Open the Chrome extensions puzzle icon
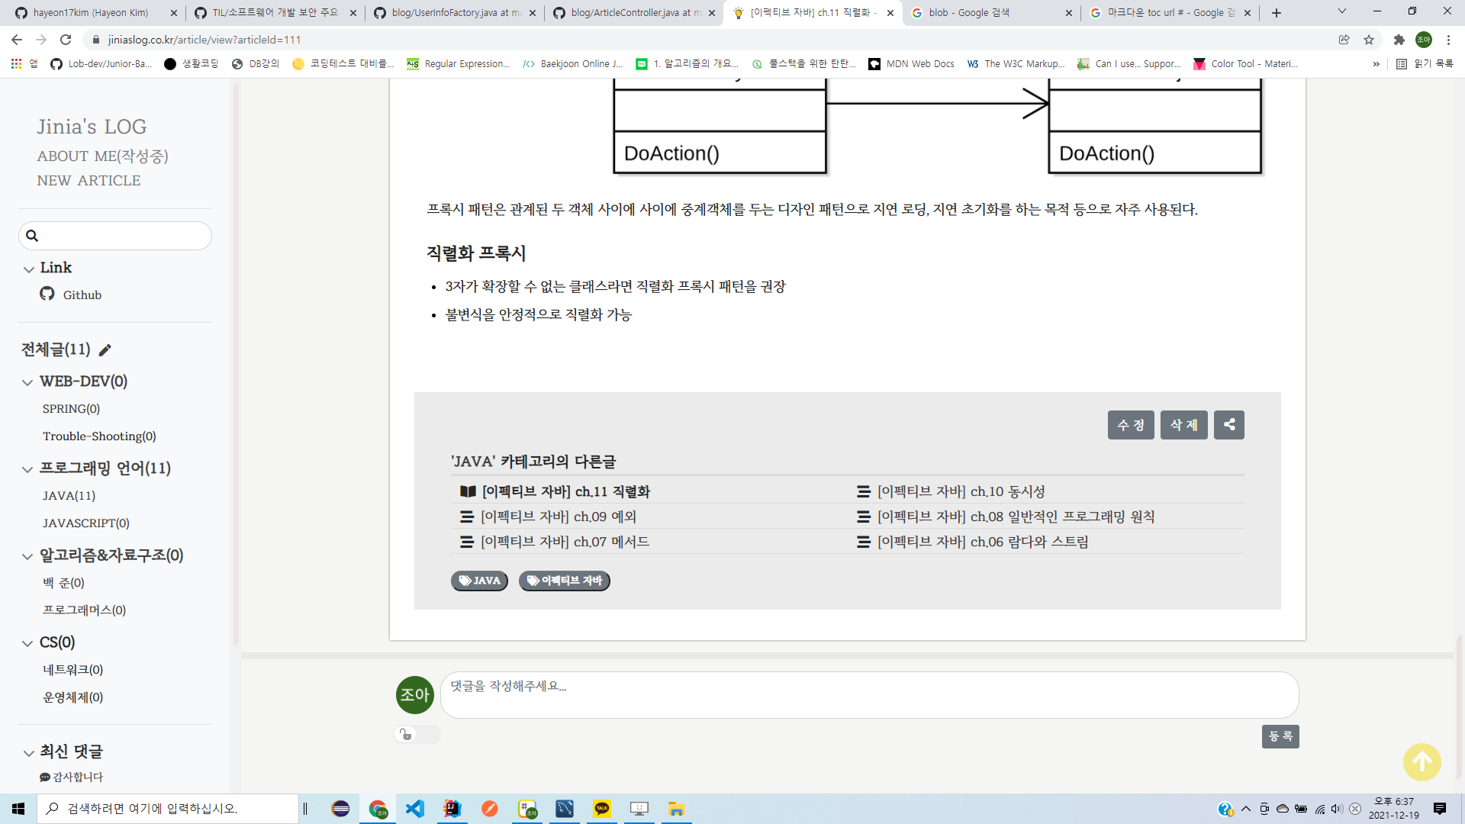This screenshot has height=824, width=1465. click(x=1399, y=40)
